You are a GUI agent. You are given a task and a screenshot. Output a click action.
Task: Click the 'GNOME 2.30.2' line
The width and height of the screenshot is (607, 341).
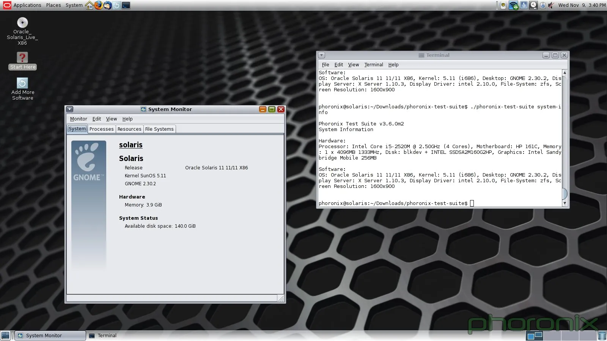pyautogui.click(x=140, y=183)
